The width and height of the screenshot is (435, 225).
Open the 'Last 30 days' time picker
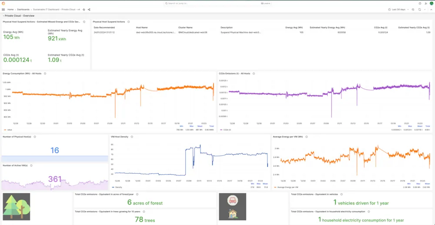point(398,9)
